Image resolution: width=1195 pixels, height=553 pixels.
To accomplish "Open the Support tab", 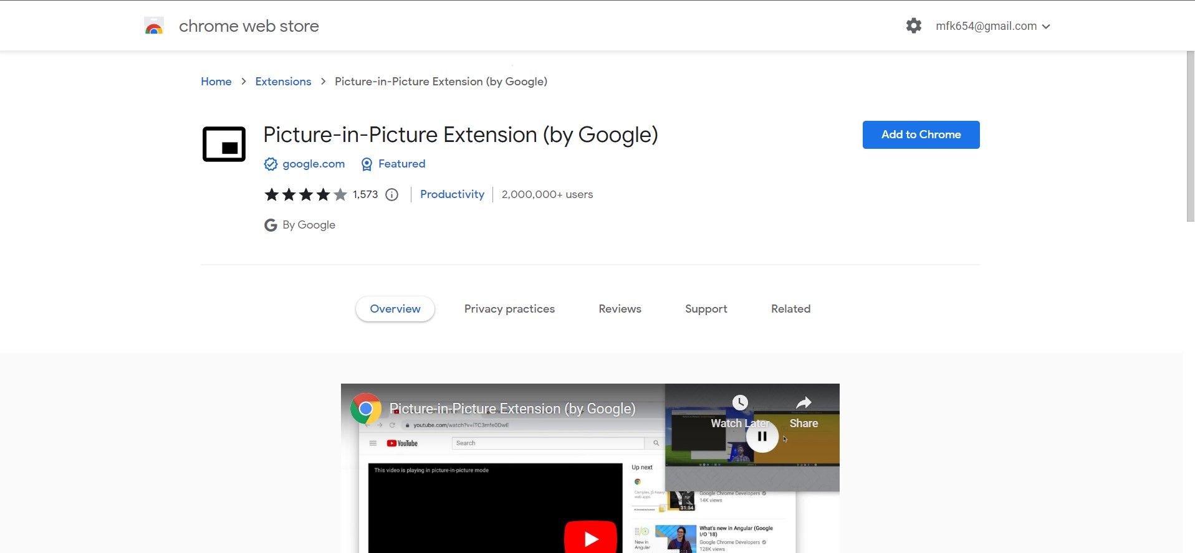I will [x=706, y=309].
